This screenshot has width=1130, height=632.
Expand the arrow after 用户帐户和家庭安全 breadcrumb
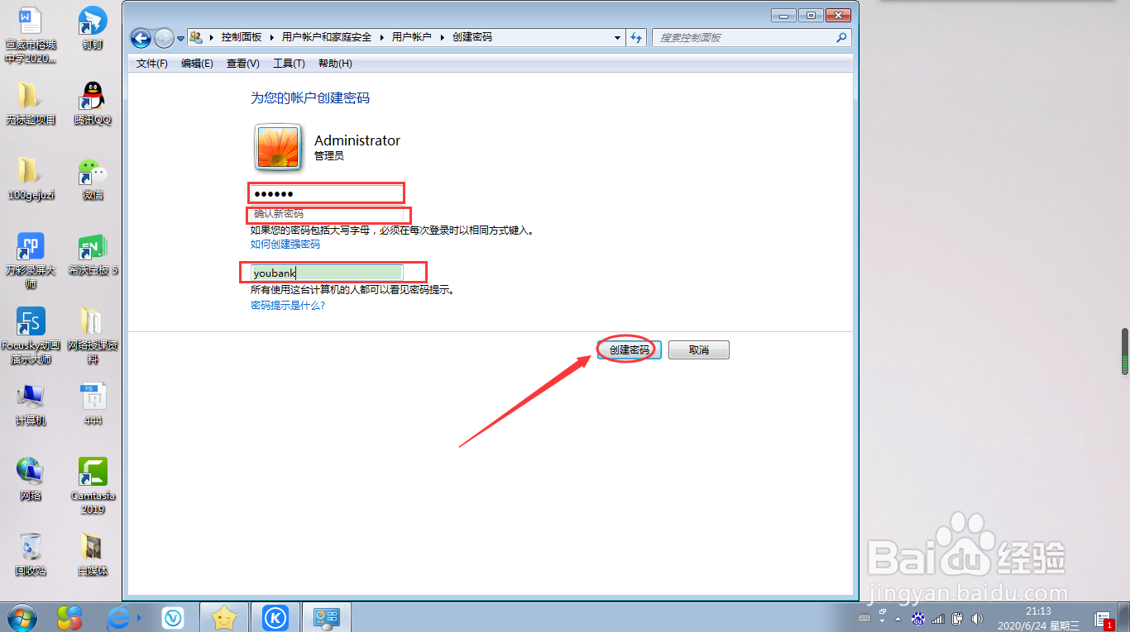pos(381,37)
